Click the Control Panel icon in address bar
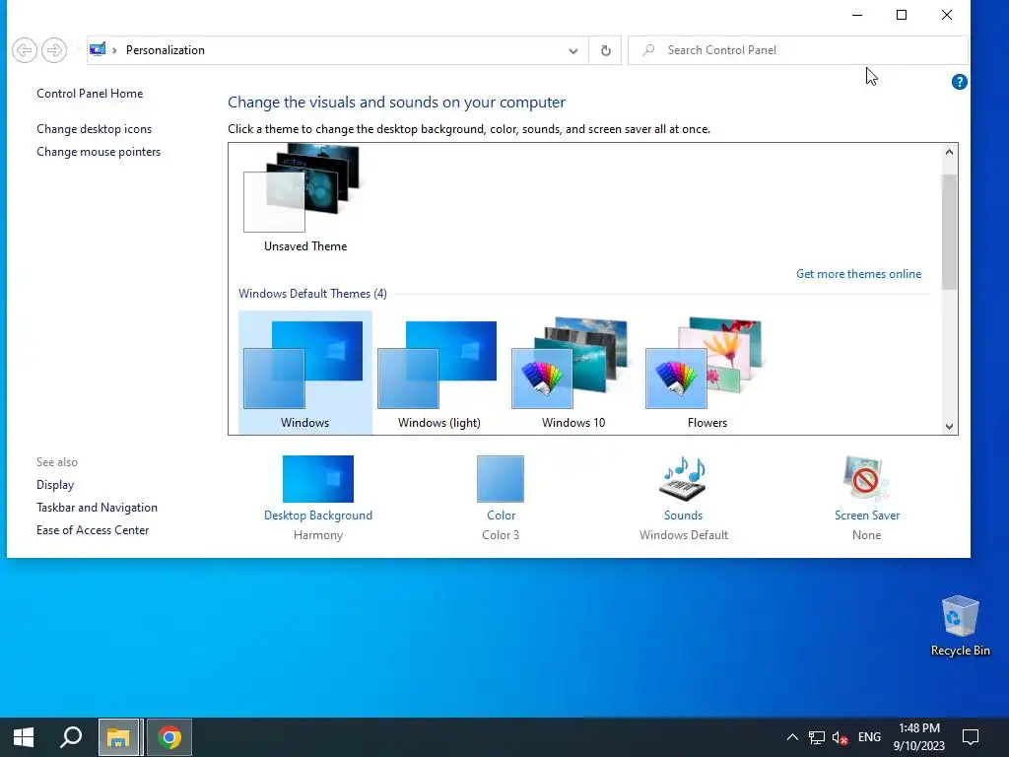The image size is (1009, 757). [98, 49]
